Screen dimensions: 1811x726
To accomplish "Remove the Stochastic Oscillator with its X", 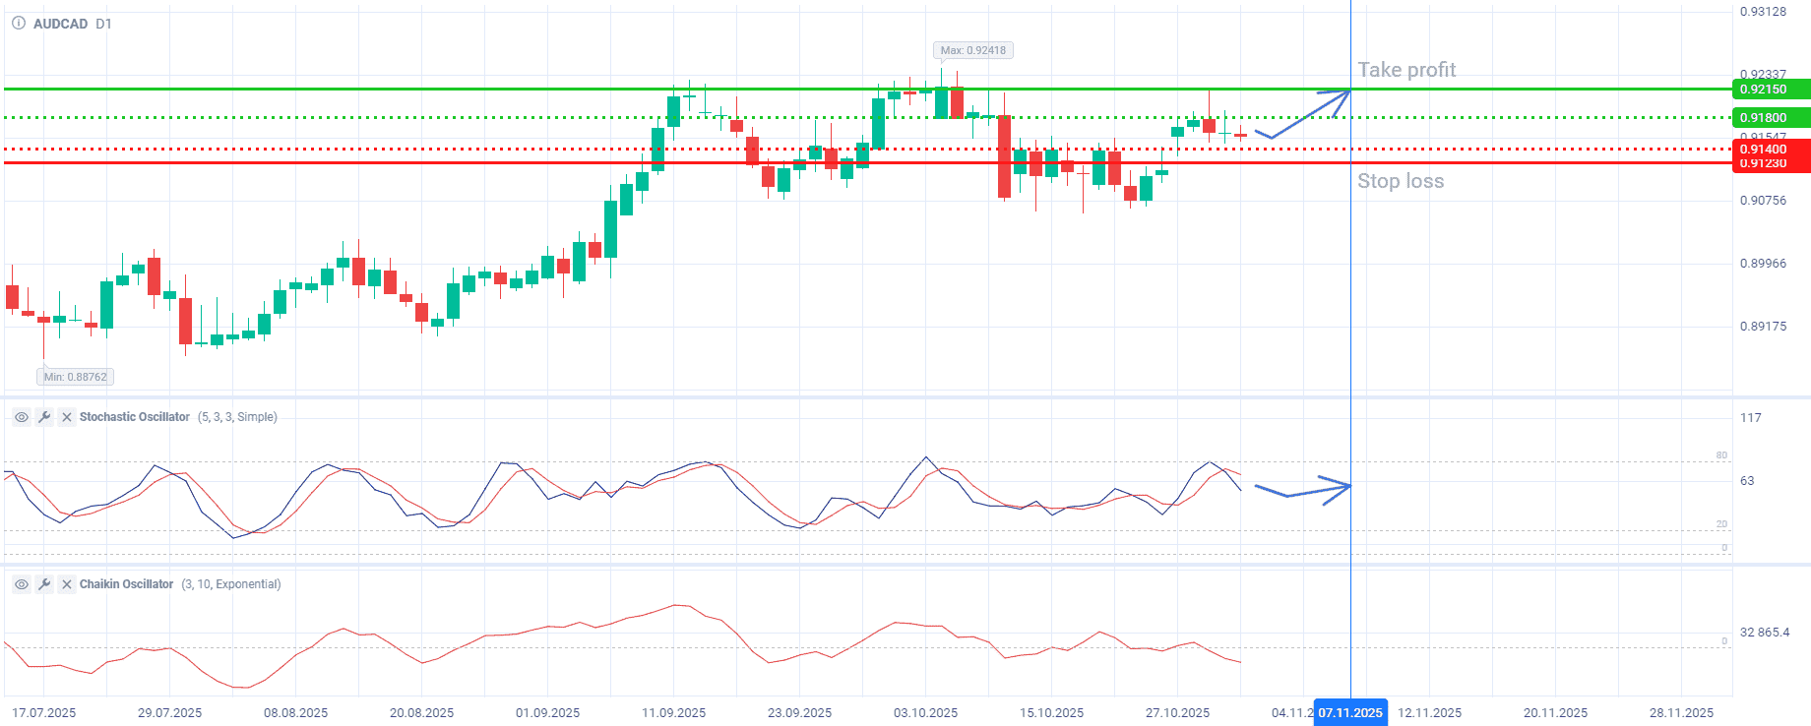I will [x=67, y=417].
